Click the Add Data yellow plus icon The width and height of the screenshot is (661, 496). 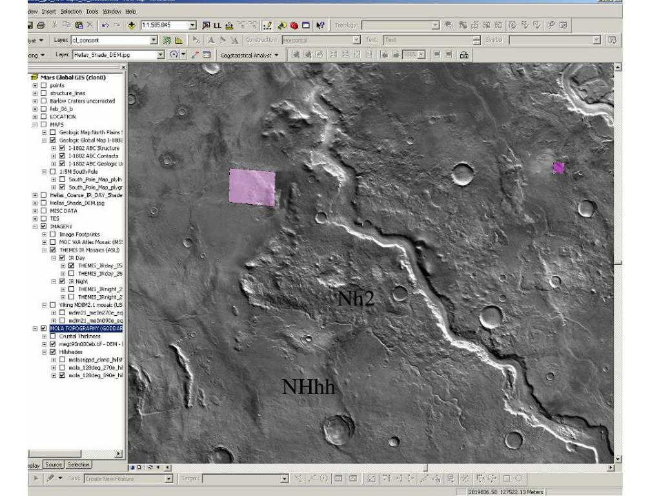(x=132, y=25)
